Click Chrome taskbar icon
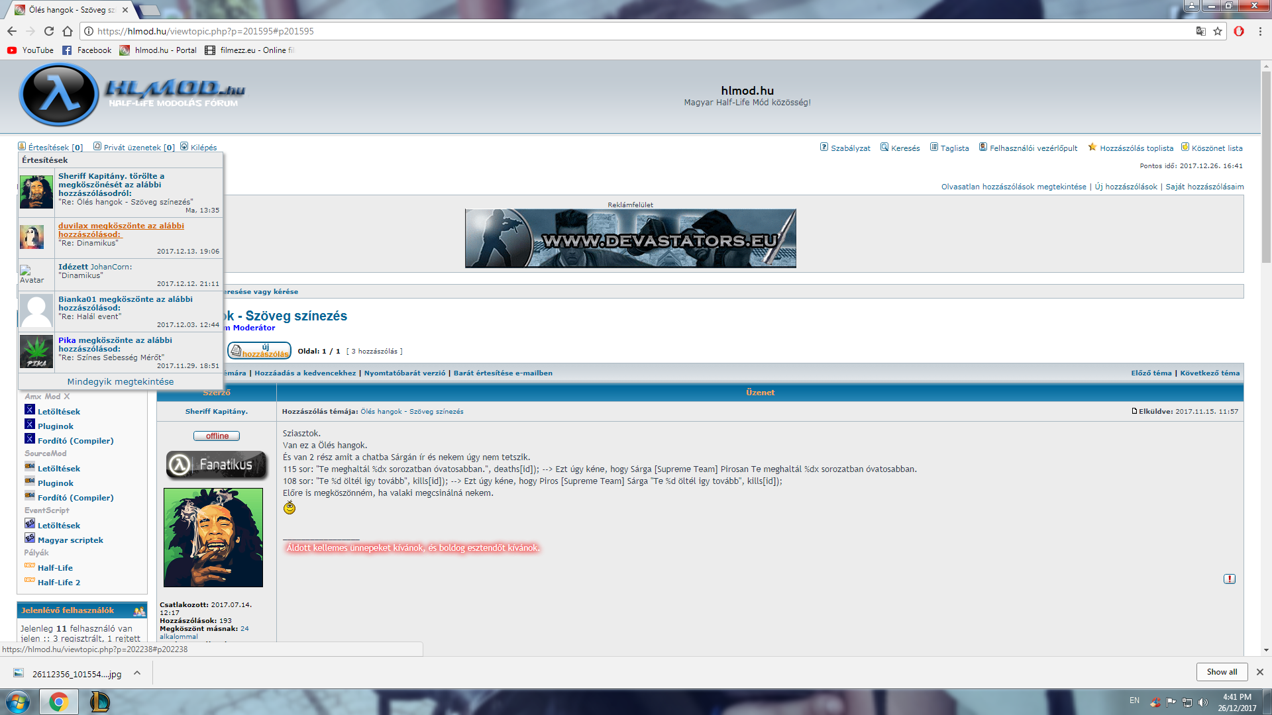 [58, 701]
